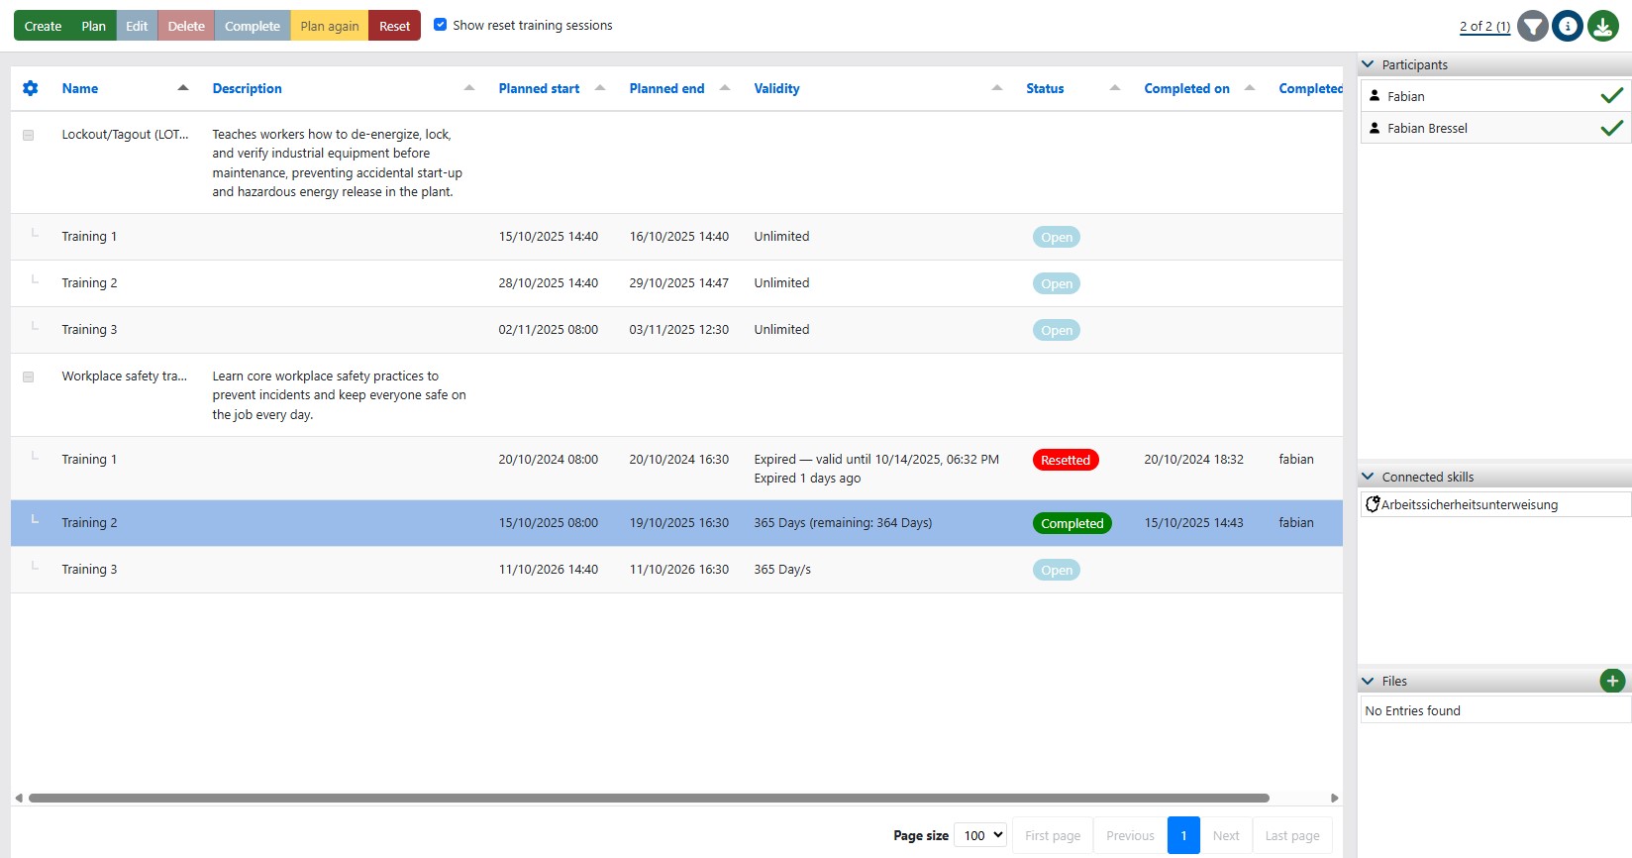1632x858 pixels.
Task: Sort table by Status column header
Action: pos(1045,88)
